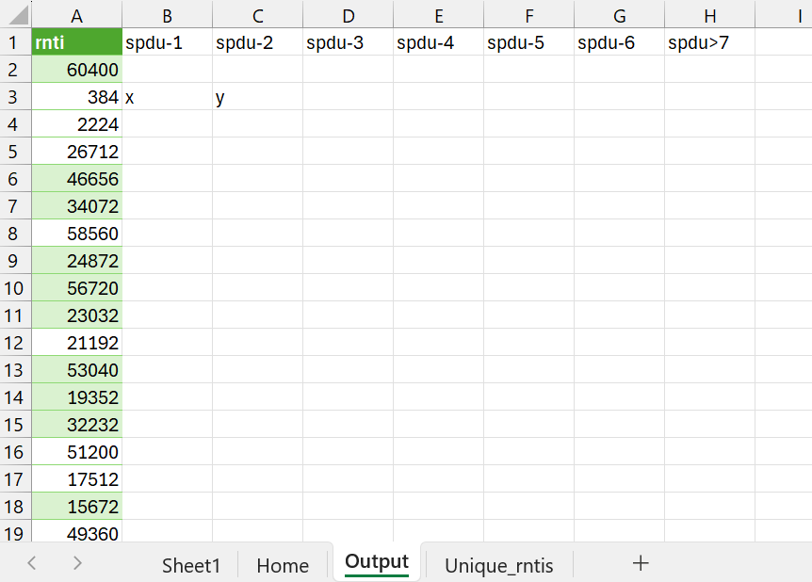The height and width of the screenshot is (582, 812).
Task: Open the Home sheet tab
Action: pyautogui.click(x=283, y=565)
